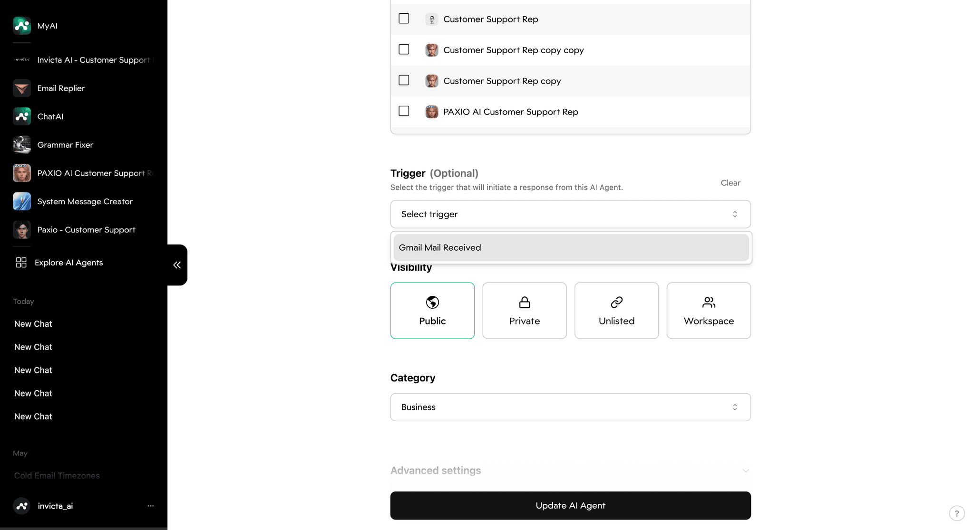
Task: Expand the Advanced settings section
Action: [x=570, y=471]
